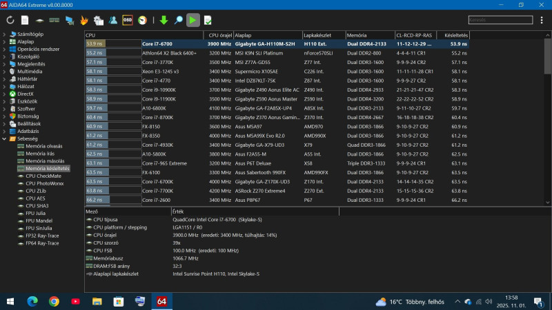Open the CPU ZLib benchmark
Screen dimensions: 552x310
[36, 191]
